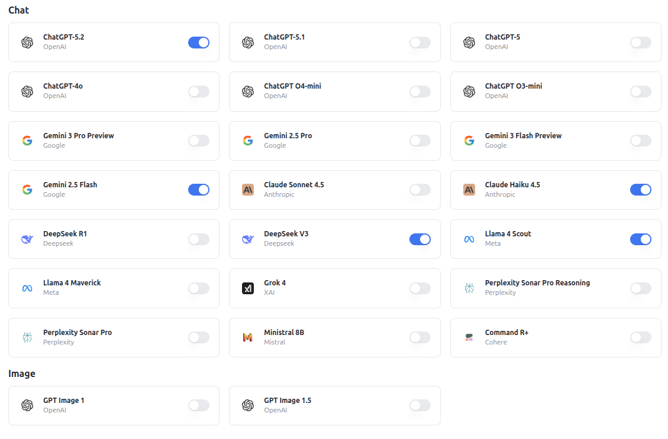Click the Meta icon next to Llama 4 Maverick
668x439 pixels.
27,288
